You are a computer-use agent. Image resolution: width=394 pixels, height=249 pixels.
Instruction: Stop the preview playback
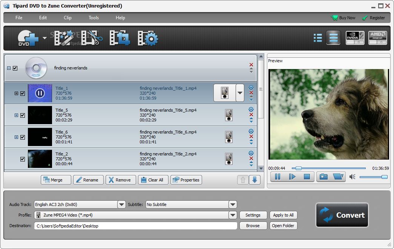click(307, 177)
